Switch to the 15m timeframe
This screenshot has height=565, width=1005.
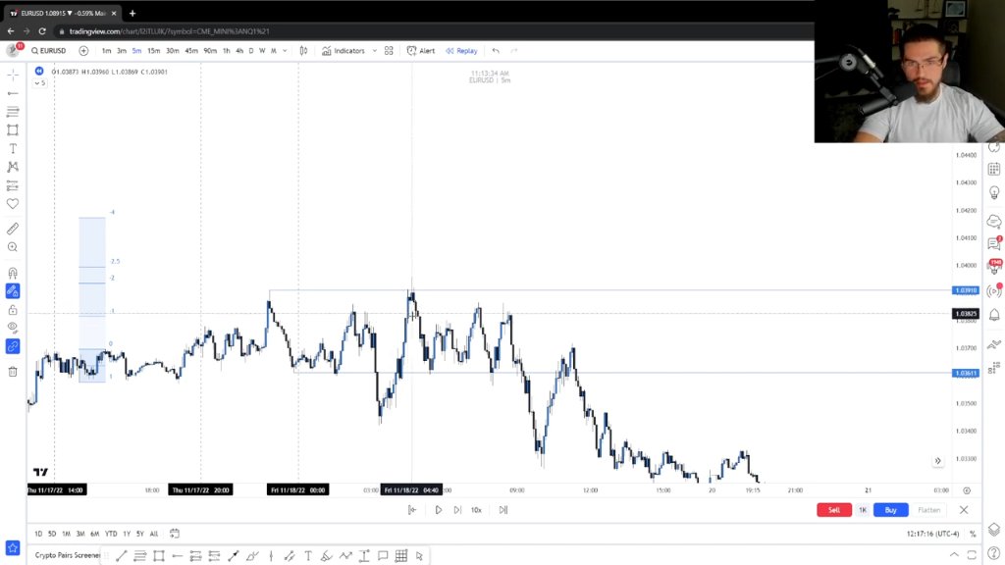pos(154,51)
